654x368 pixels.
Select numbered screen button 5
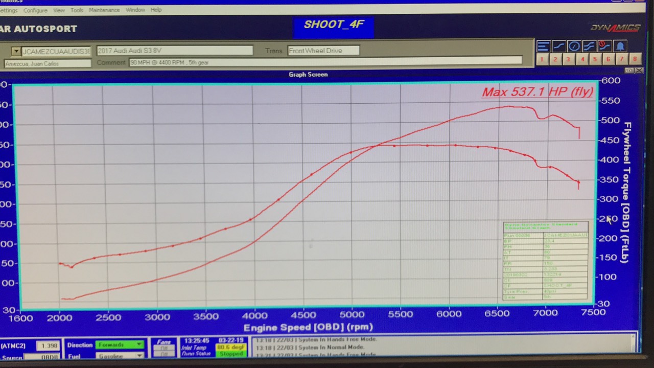pyautogui.click(x=595, y=59)
